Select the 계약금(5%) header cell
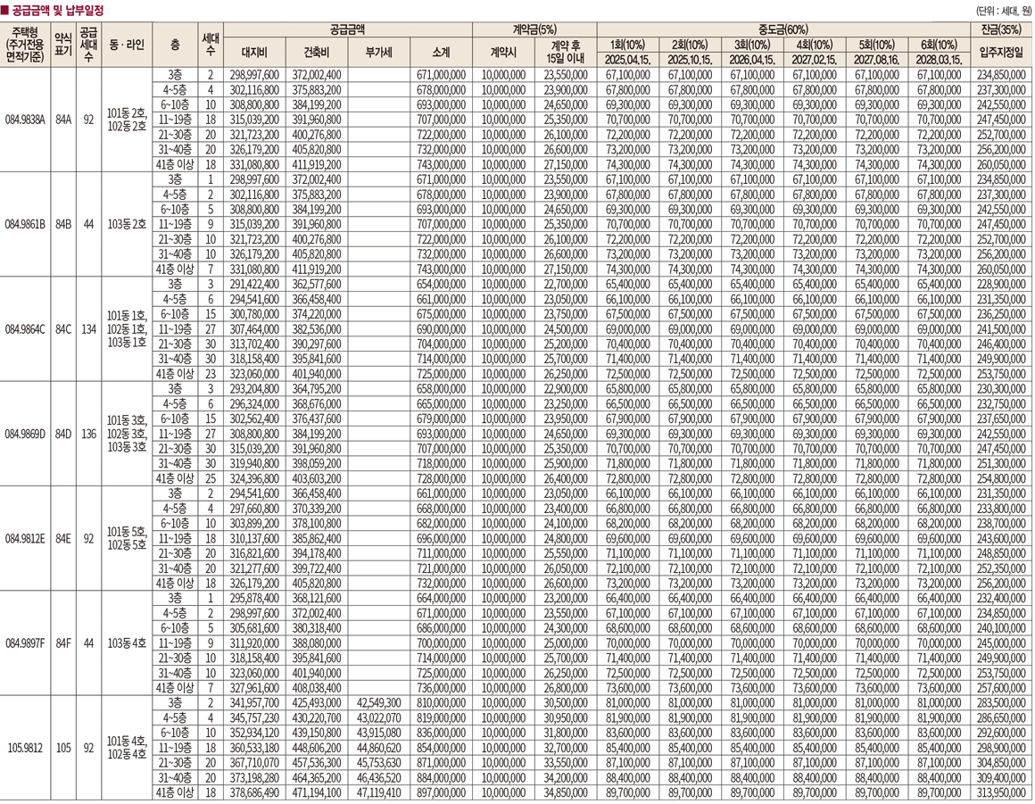 click(534, 29)
